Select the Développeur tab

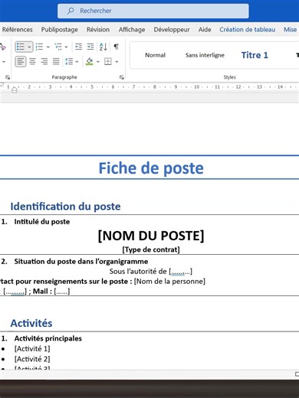(172, 30)
